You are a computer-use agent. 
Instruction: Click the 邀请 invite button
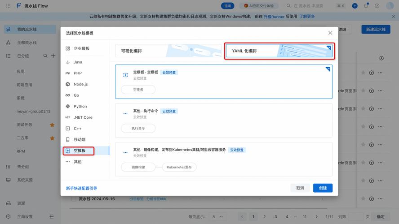tap(227, 6)
